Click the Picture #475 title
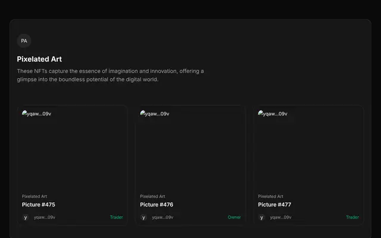Image resolution: width=381 pixels, height=238 pixels. coord(38,205)
